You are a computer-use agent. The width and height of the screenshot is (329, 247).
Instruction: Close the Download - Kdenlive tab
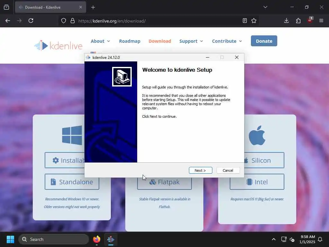[81, 7]
